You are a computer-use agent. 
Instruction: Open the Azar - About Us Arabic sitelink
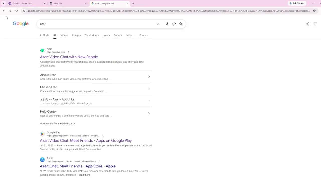click(57, 99)
